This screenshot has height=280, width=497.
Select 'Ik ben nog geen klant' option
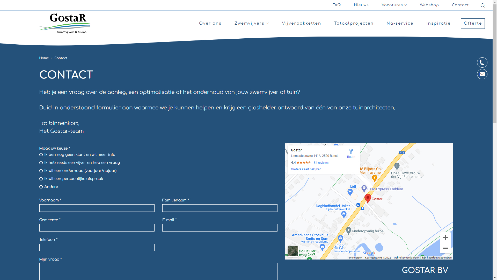coord(41,155)
